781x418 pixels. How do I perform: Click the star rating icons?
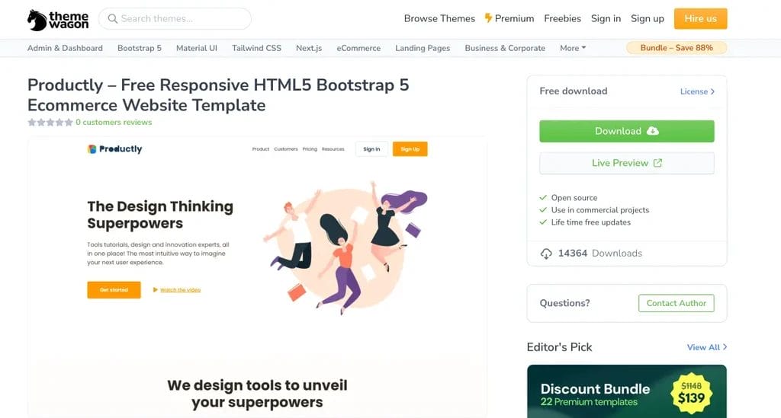pyautogui.click(x=50, y=123)
